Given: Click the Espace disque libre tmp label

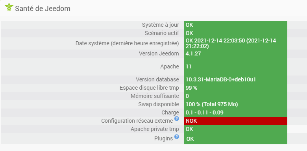Looking at the screenshot, I should (149, 88).
